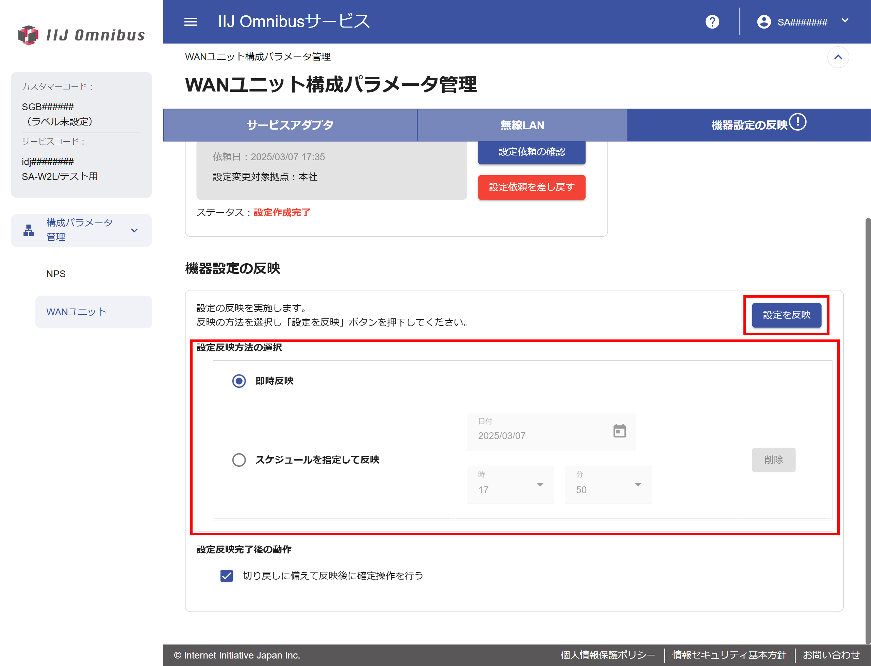Viewport: 871px width, 666px height.
Task: Click the WANユニット構成パラメータ管理 breadcrumb
Action: (258, 57)
